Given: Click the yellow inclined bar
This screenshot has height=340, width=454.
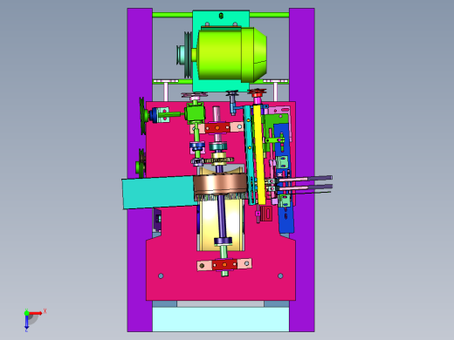Looking at the screenshot, I should point(259,154).
